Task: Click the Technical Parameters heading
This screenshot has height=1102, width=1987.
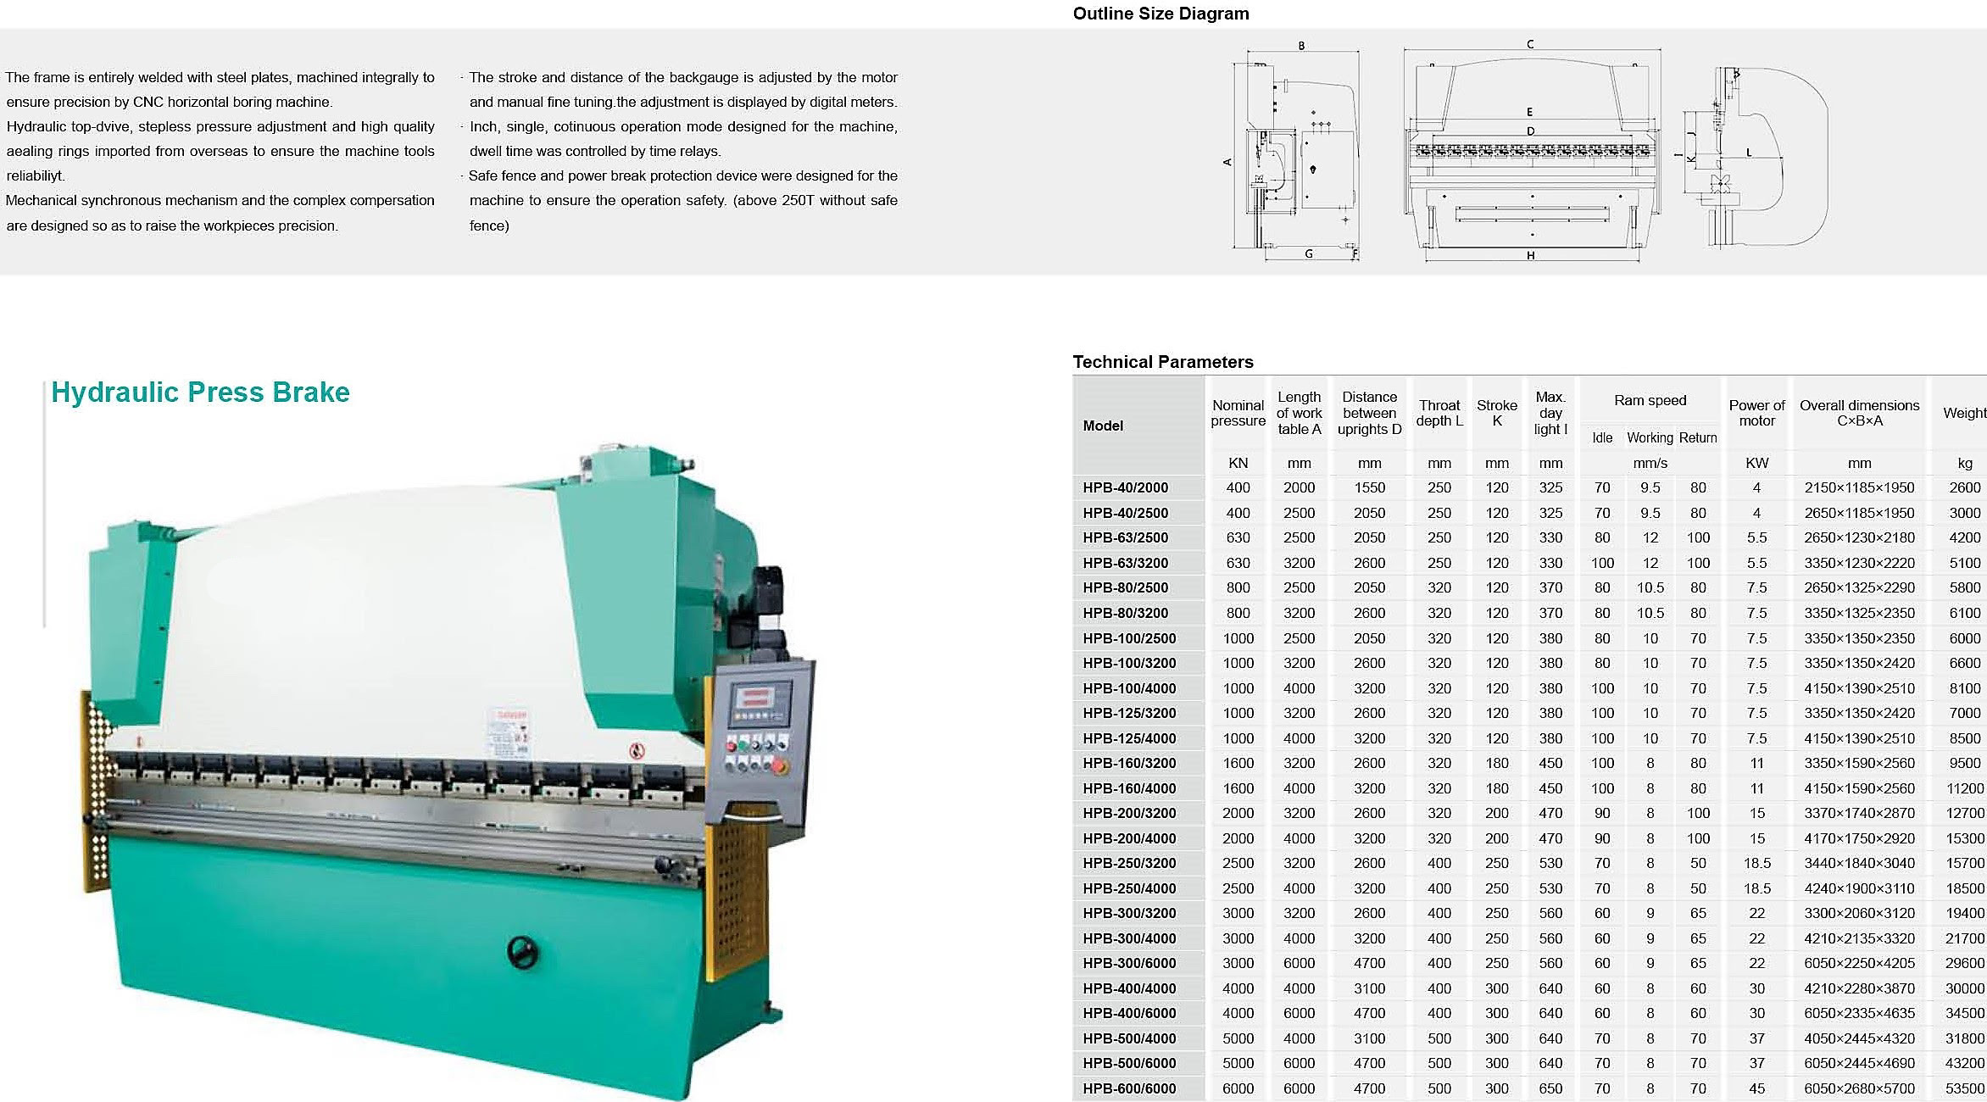Action: [x=1162, y=362]
